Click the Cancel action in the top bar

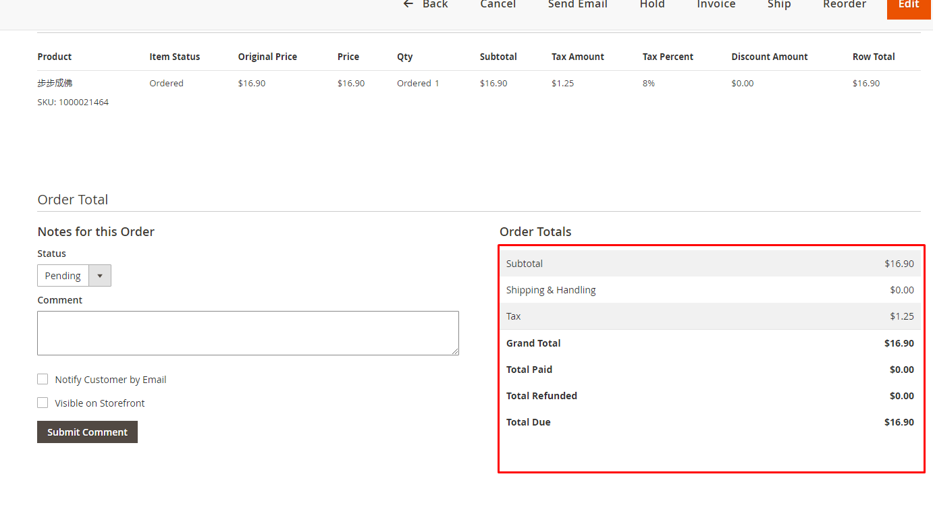tap(498, 5)
